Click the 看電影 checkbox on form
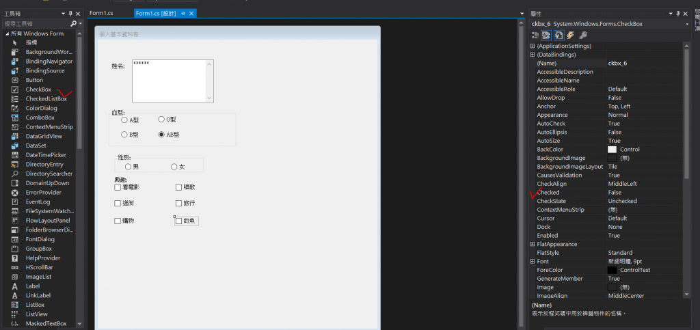Image resolution: width=700 pixels, height=330 pixels. pos(127,187)
